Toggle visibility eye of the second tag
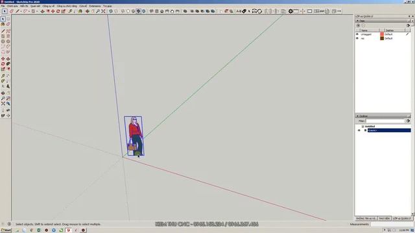Screen dimensions: 415x233 [357, 38]
